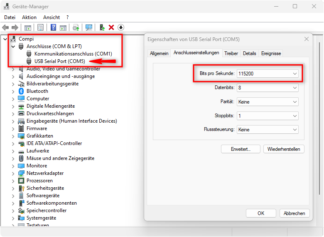The height and width of the screenshot is (237, 324).
Task: Open the Bits pro Sekunde dropdown
Action: (268, 74)
